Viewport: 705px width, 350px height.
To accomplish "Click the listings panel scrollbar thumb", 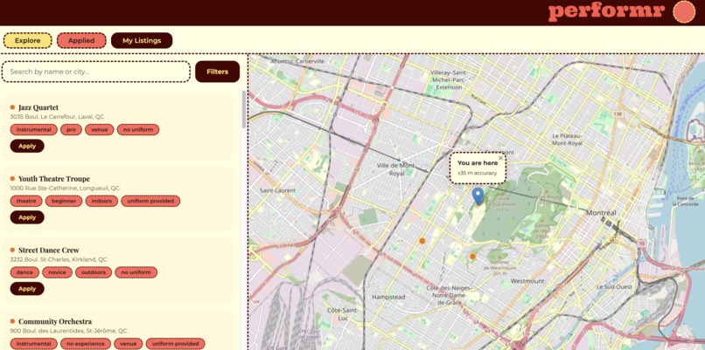I will click(x=244, y=109).
